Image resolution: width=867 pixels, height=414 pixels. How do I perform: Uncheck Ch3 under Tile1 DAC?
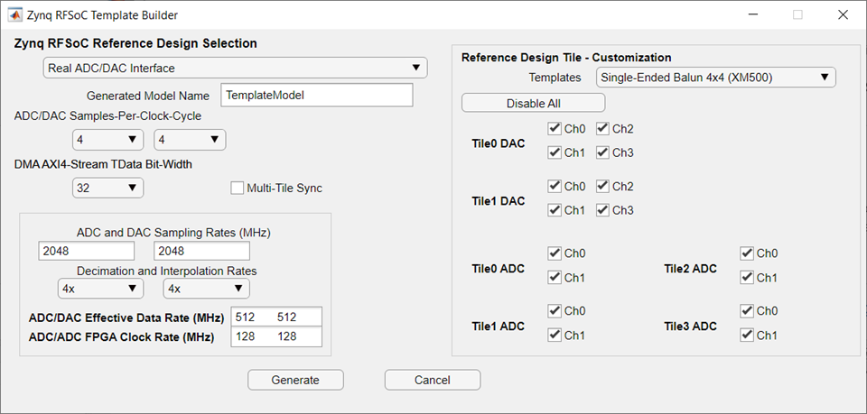click(x=602, y=210)
